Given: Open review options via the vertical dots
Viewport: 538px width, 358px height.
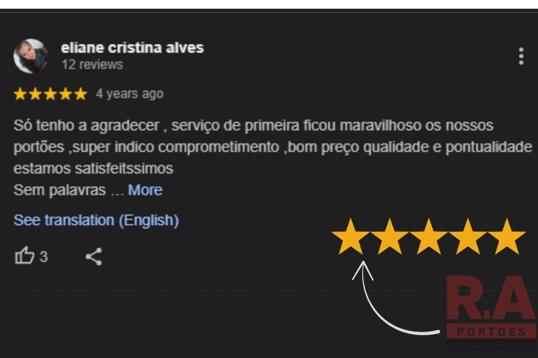Looking at the screenshot, I should [x=521, y=56].
